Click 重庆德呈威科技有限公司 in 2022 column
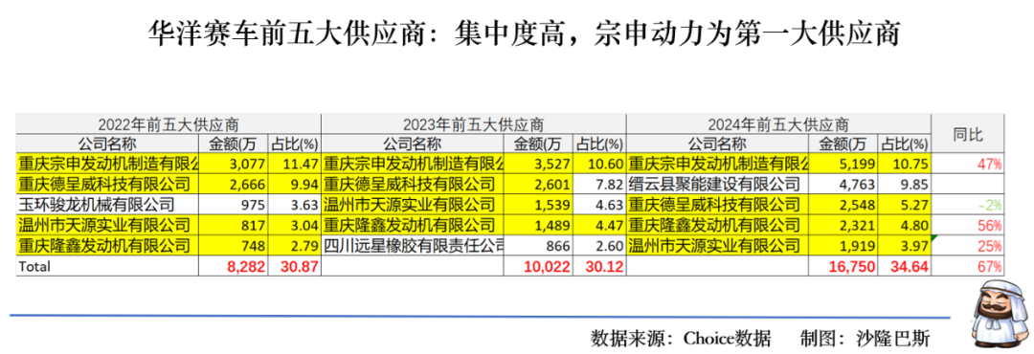 tap(107, 184)
